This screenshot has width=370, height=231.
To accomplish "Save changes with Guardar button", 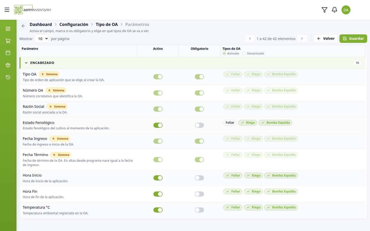I will 353,38.
